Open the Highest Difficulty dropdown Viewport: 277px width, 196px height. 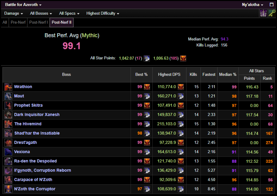[103, 13]
